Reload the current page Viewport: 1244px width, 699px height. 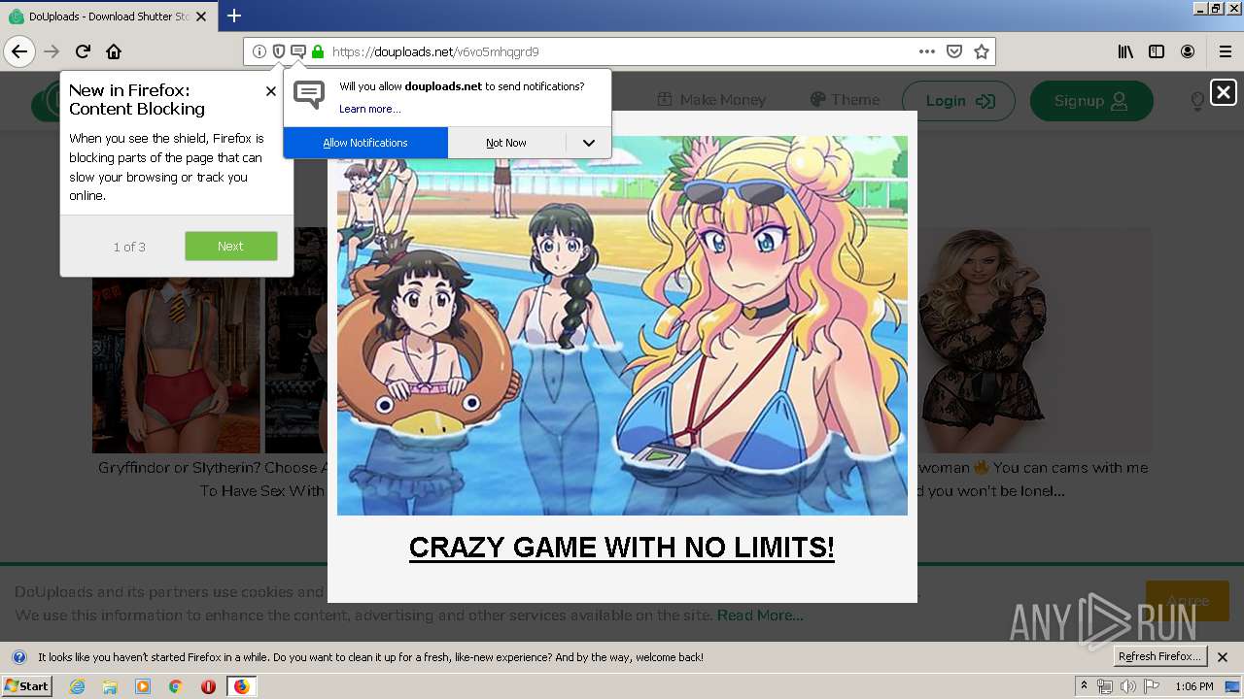[x=83, y=51]
